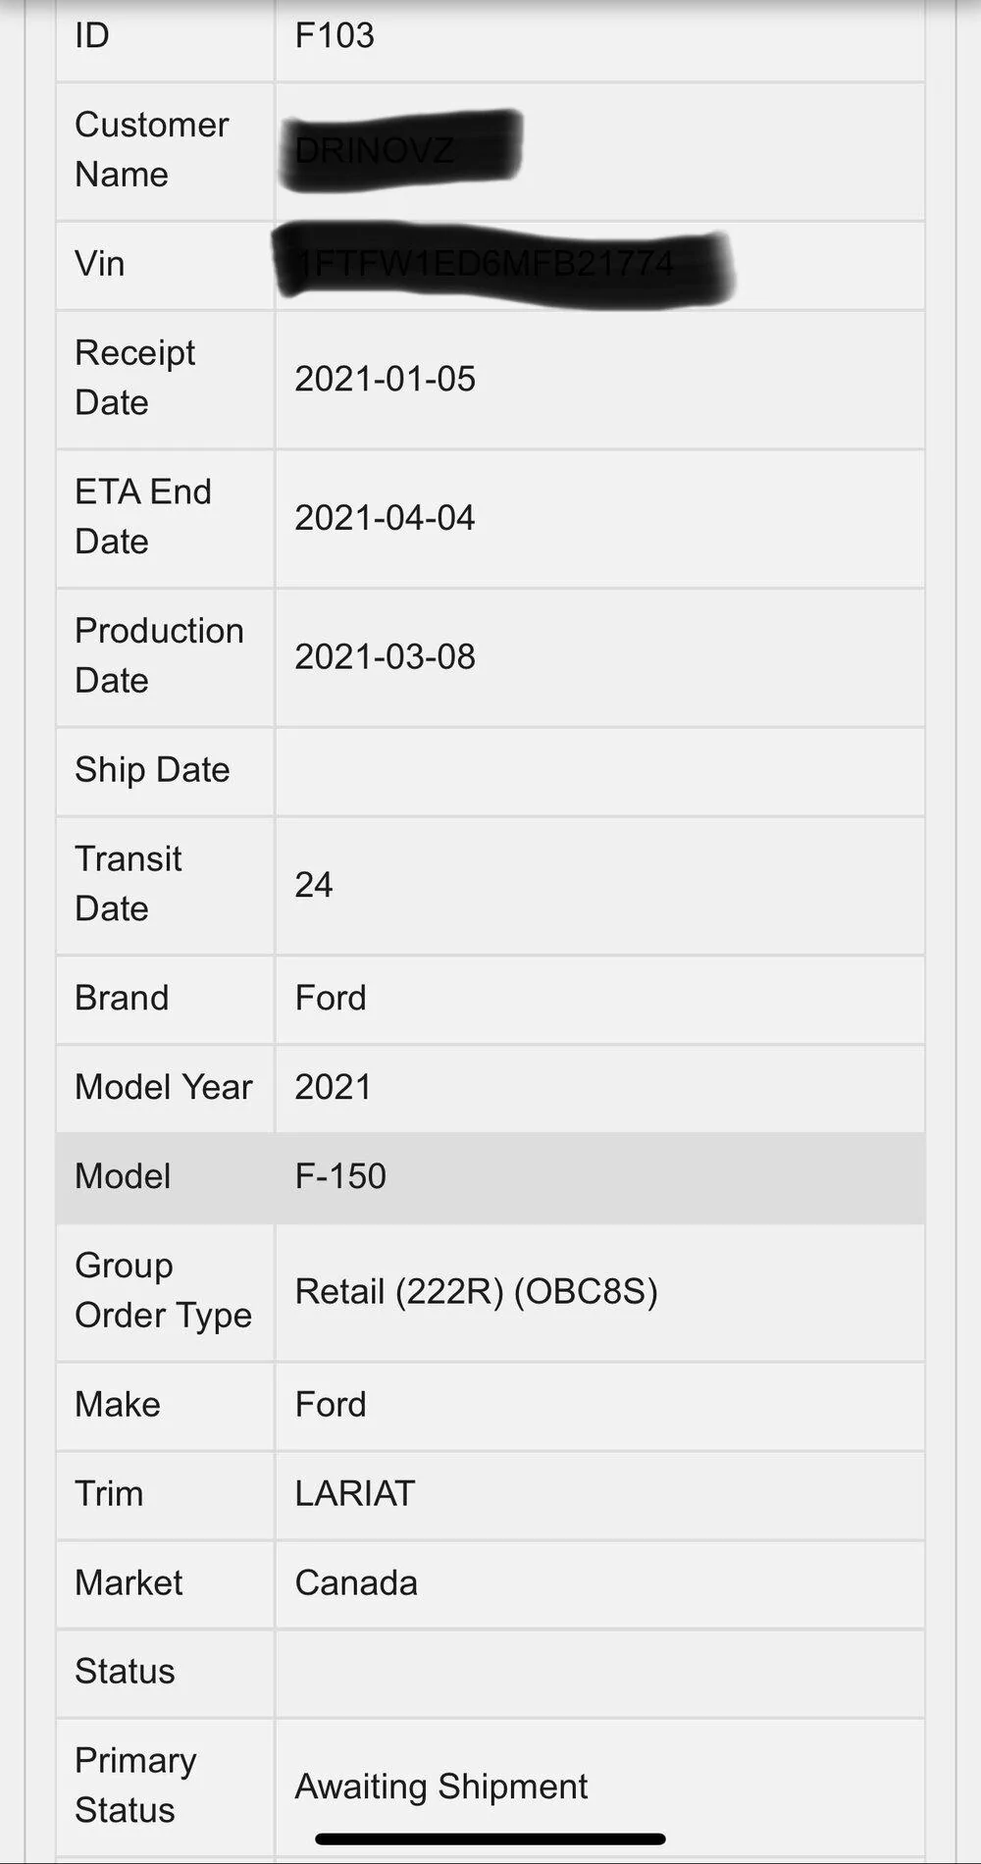Viewport: 981px width, 1864px height.
Task: Click the Group Order Type label
Action: click(163, 1290)
